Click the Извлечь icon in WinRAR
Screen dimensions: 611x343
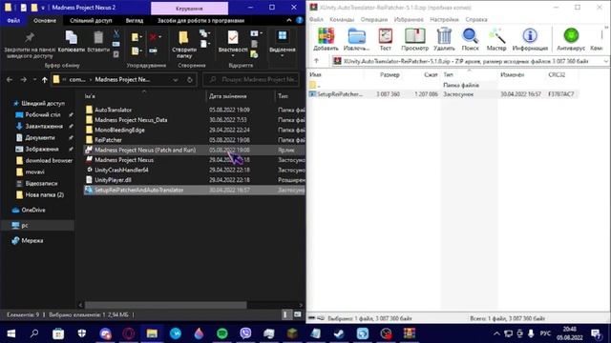point(356,39)
